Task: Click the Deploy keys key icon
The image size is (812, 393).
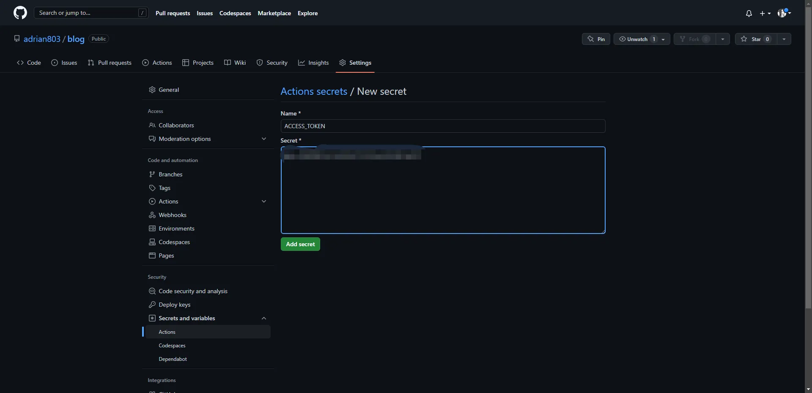Action: point(152,305)
